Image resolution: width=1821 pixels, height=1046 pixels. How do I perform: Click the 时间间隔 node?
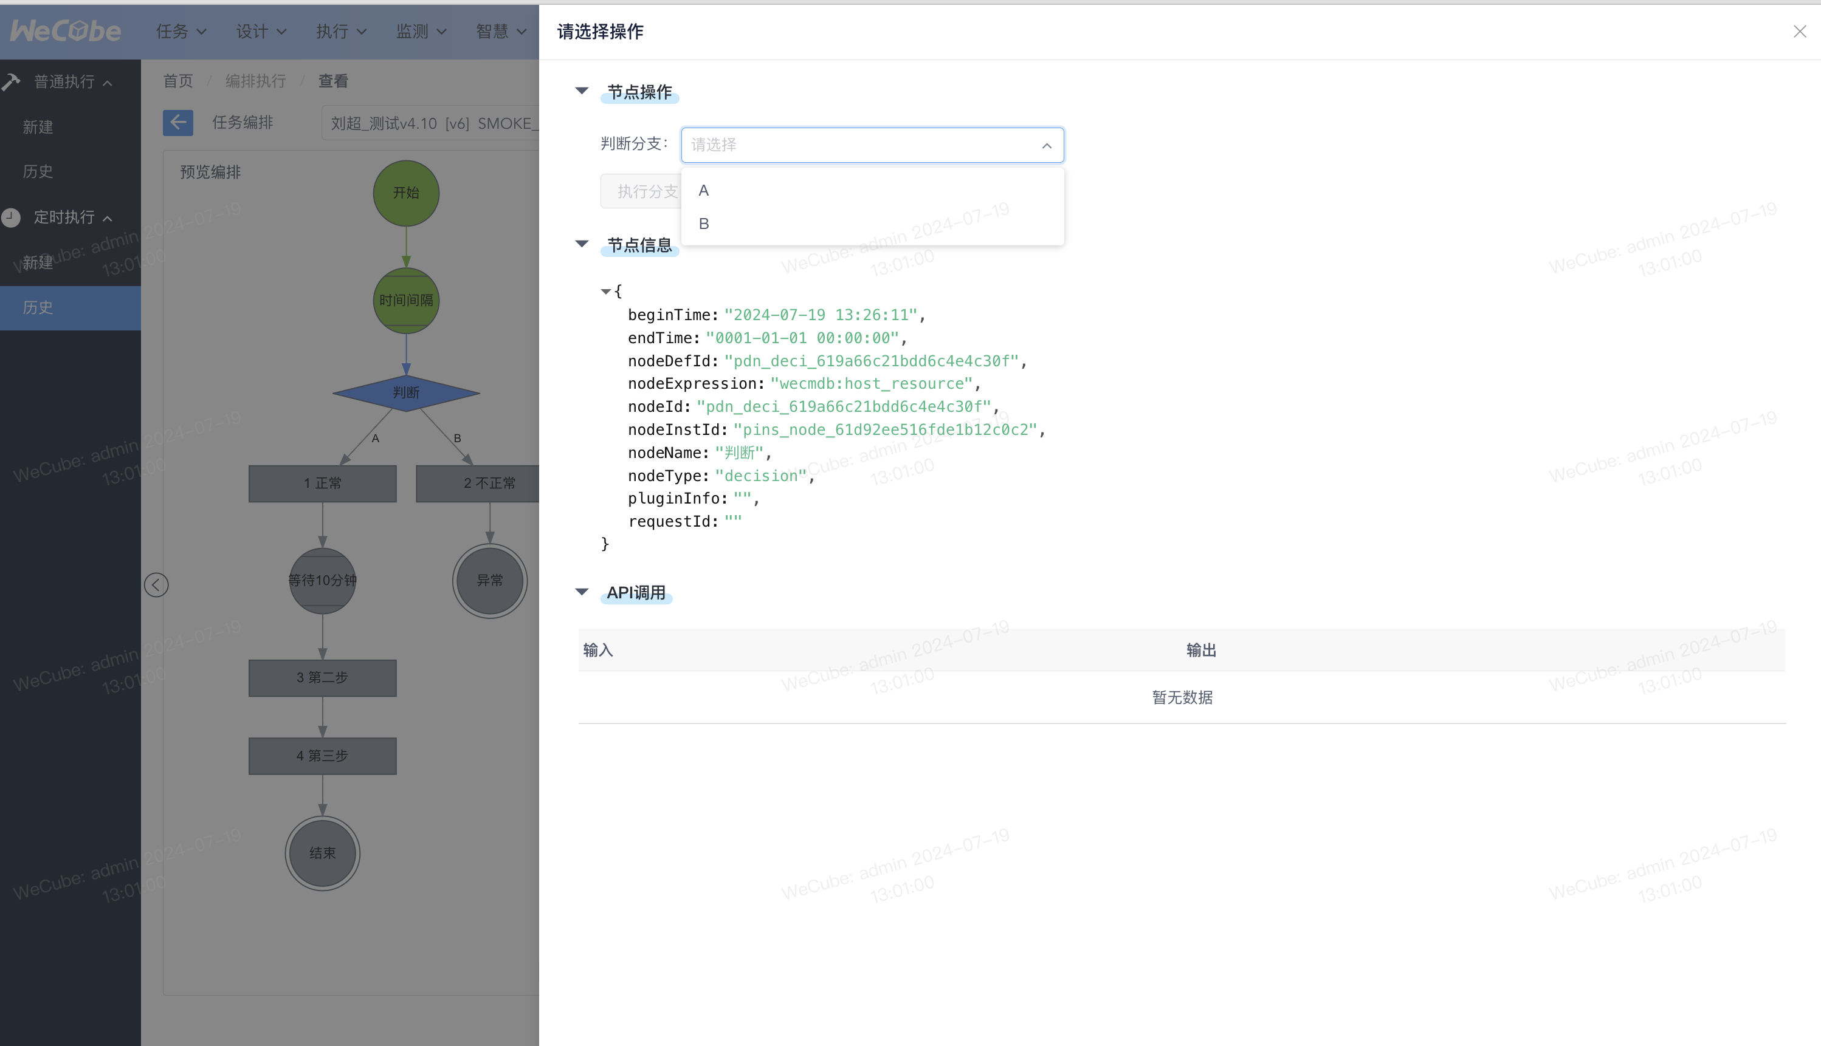(x=406, y=300)
